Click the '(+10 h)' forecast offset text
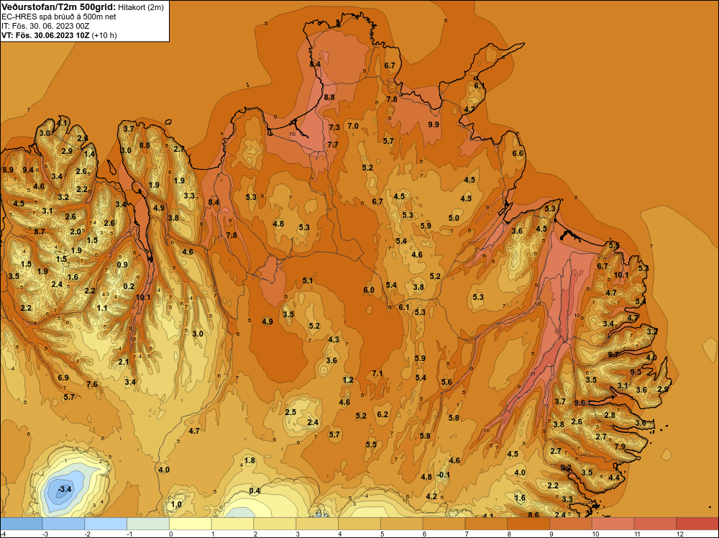 tap(104, 35)
